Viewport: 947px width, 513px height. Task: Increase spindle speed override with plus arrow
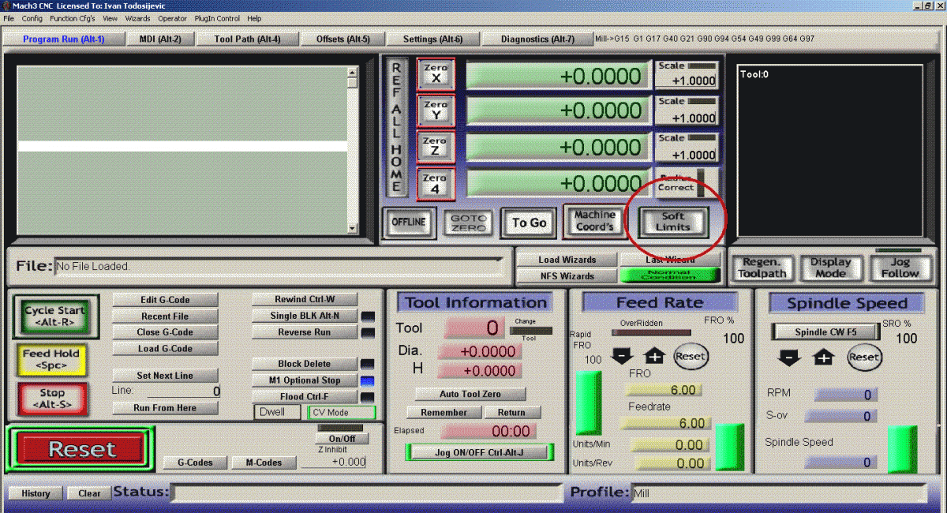824,358
